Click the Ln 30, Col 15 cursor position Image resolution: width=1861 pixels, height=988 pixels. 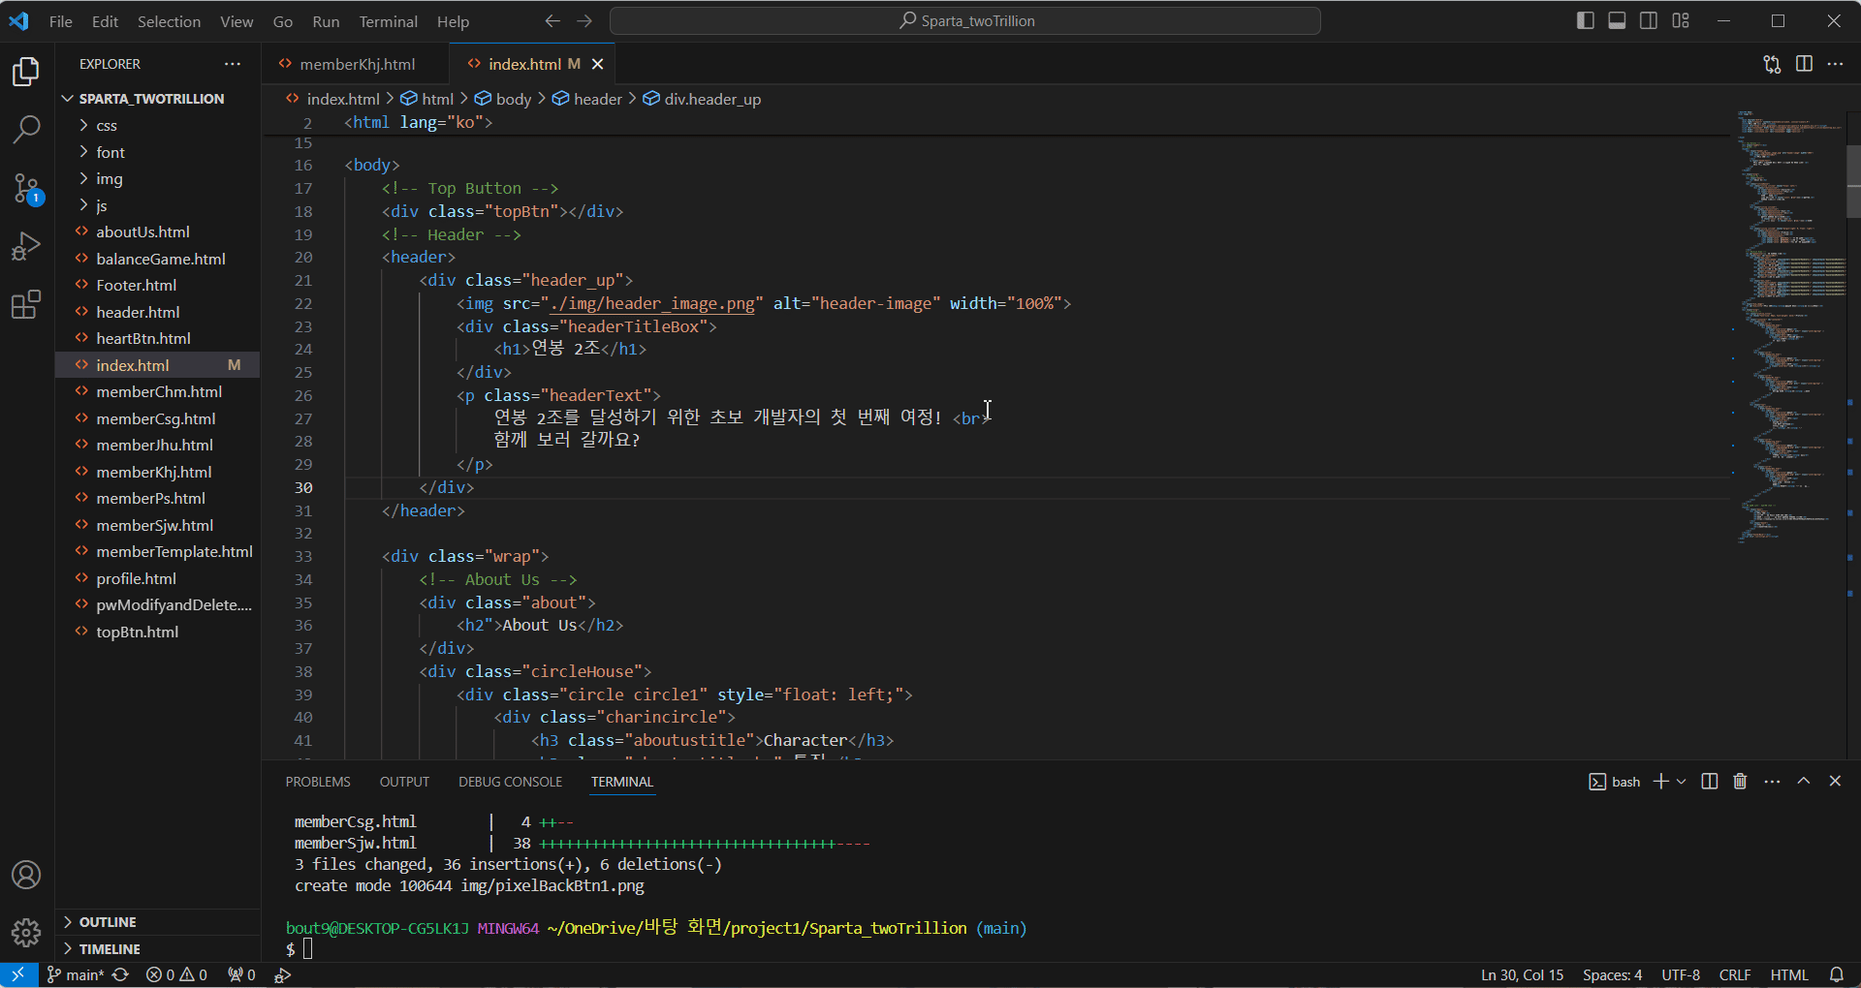pyautogui.click(x=1522, y=975)
